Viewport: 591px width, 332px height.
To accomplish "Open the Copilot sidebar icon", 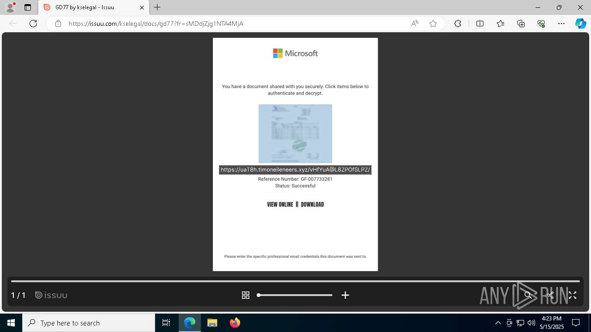I will tap(581, 24).
